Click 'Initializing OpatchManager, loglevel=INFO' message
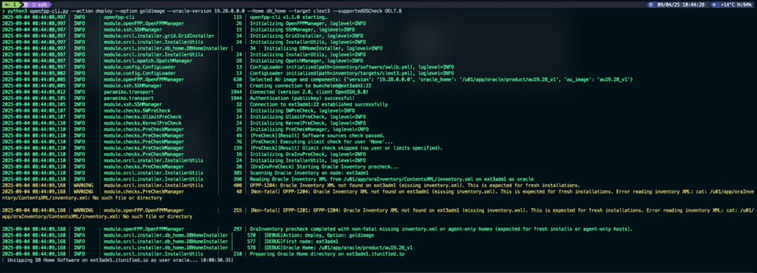Image resolution: width=757 pixels, height=273 pixels. (307, 60)
